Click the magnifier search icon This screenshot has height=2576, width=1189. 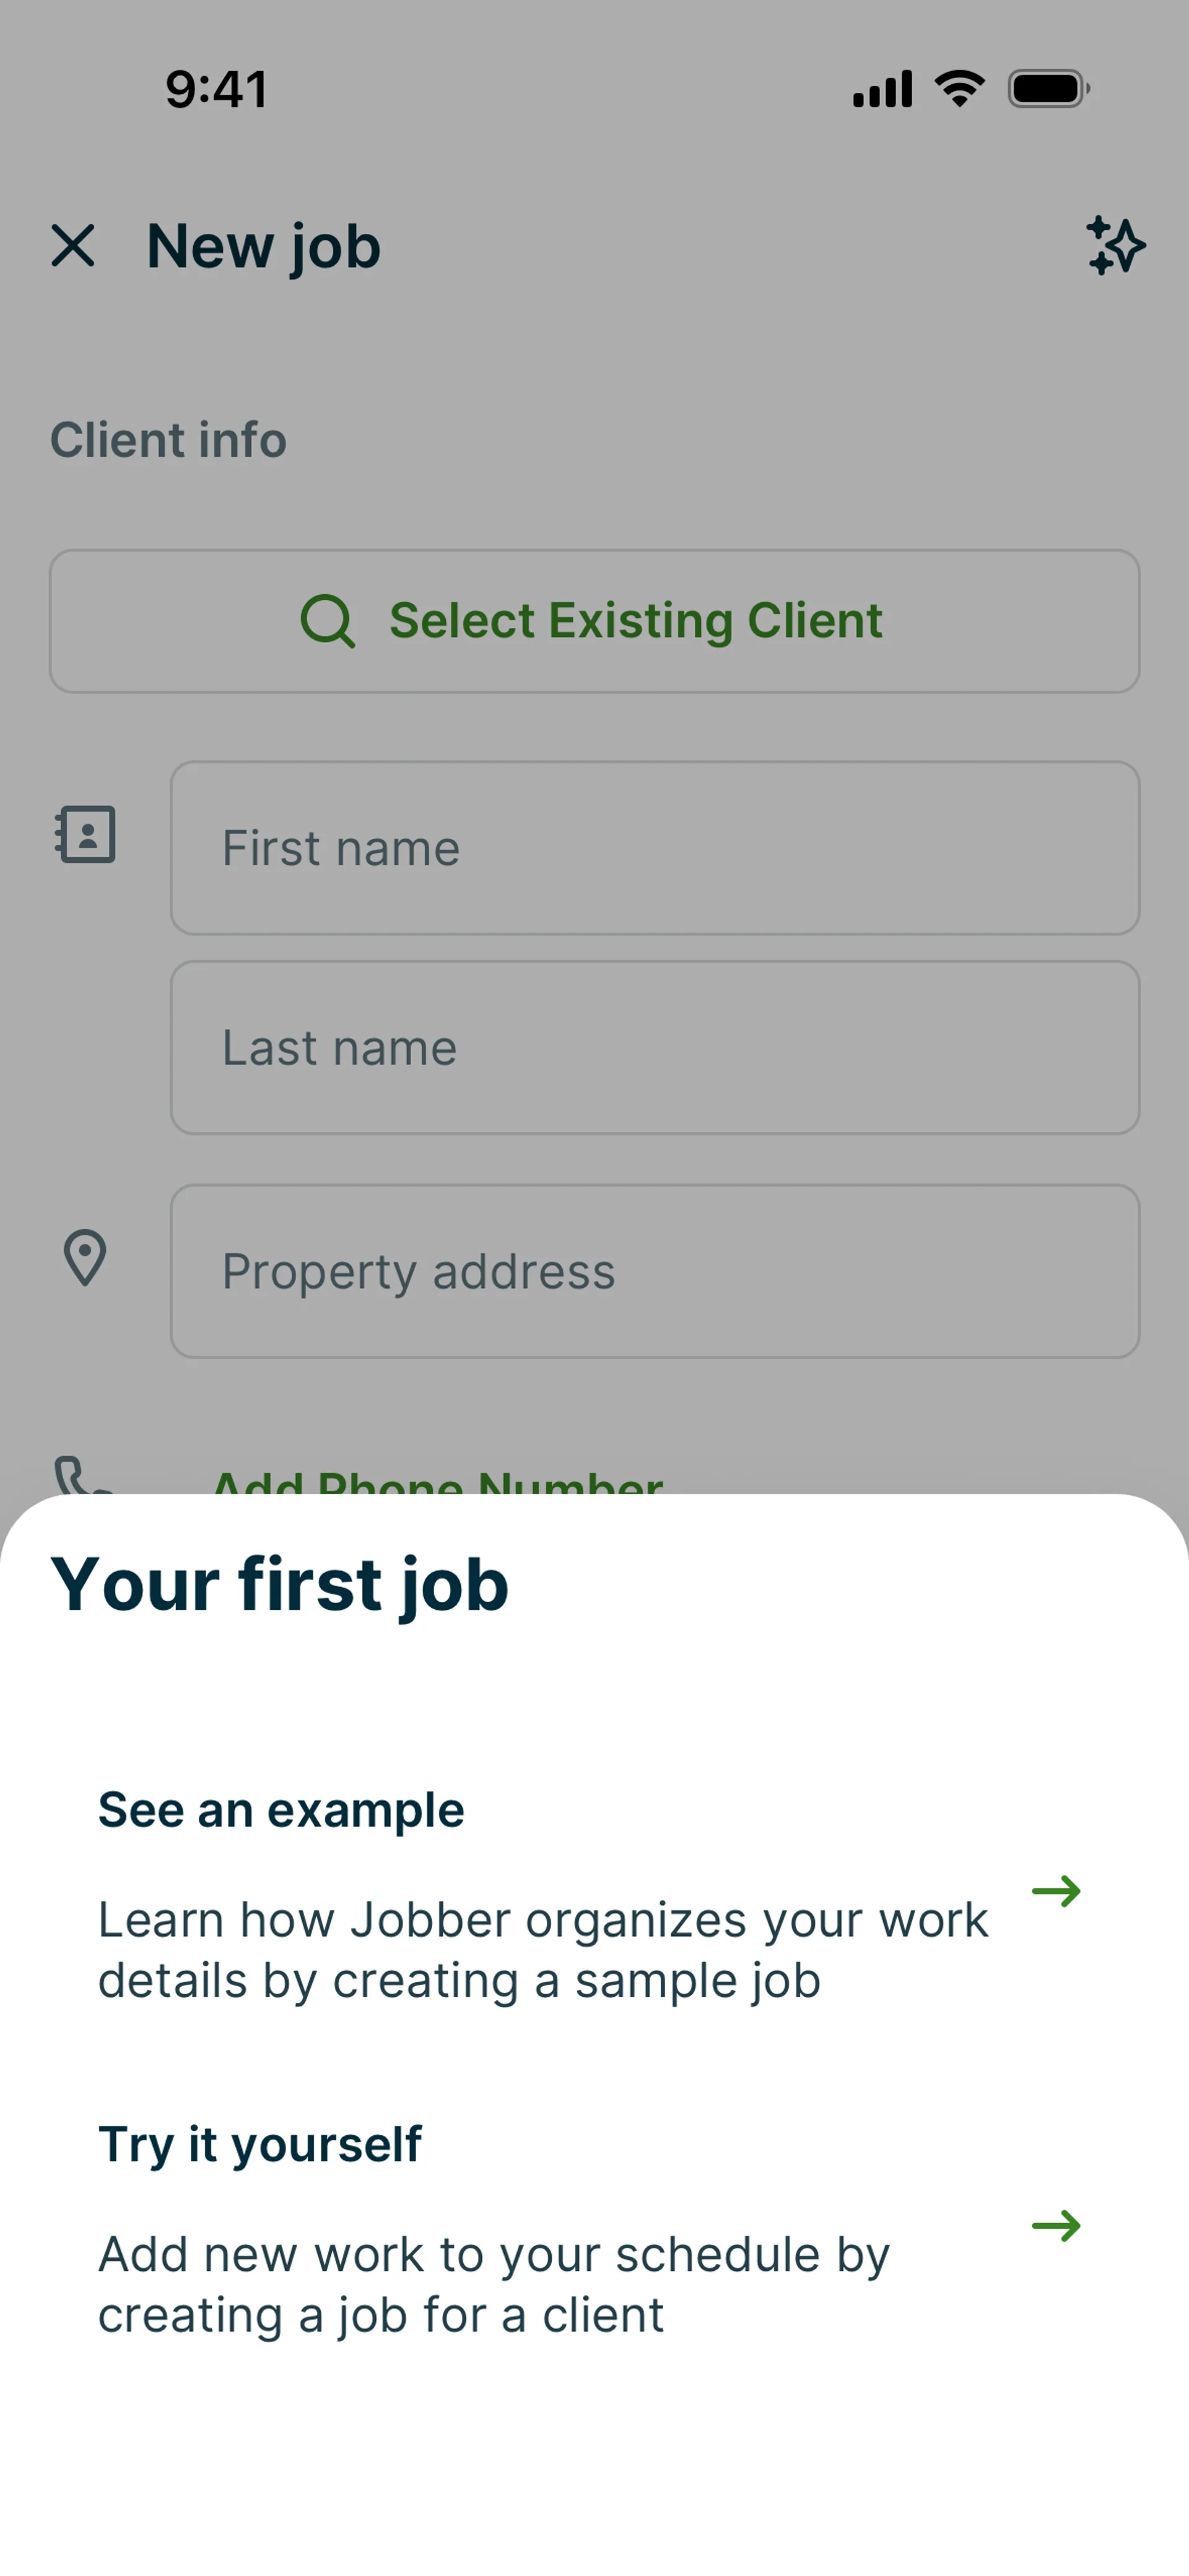[x=327, y=621]
